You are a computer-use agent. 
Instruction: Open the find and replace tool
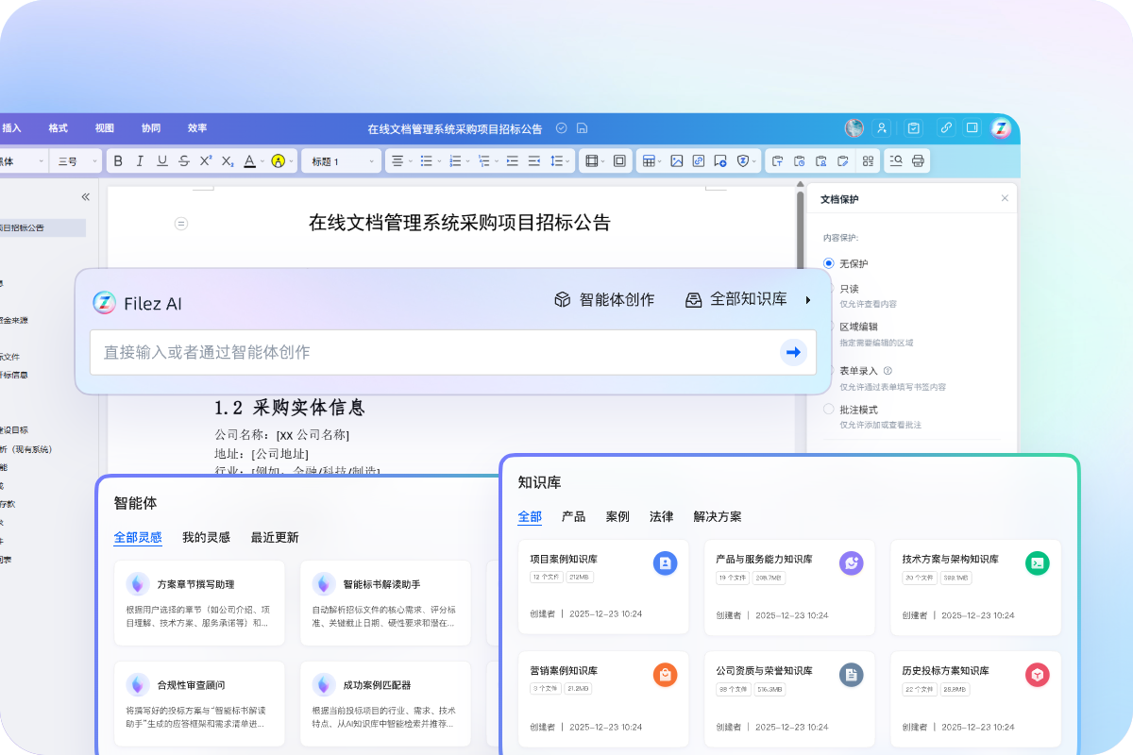click(x=896, y=161)
